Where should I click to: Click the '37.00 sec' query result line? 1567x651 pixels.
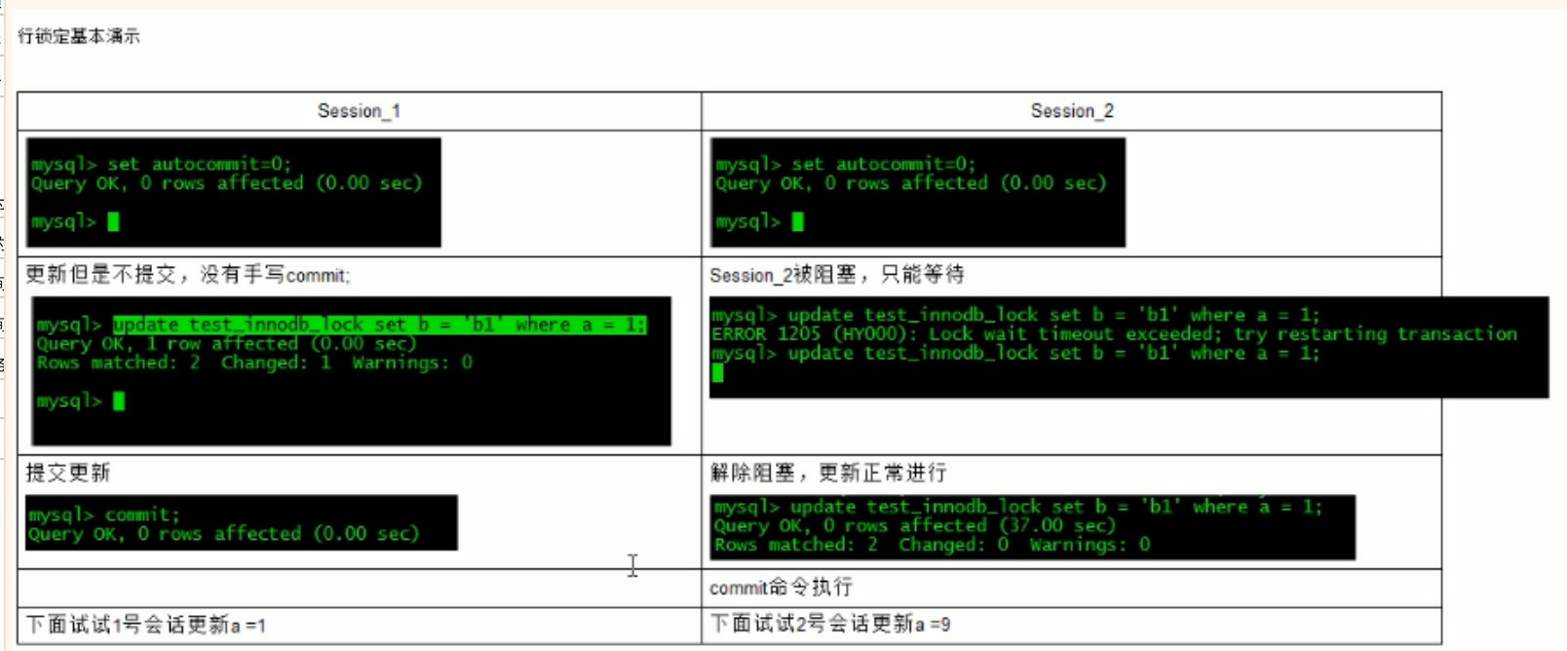click(914, 525)
